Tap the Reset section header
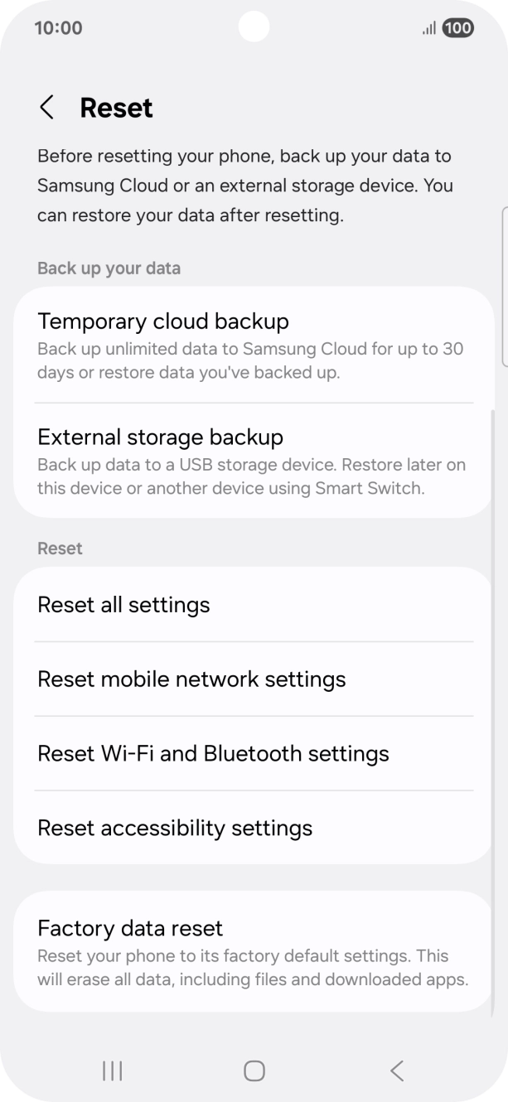 60,548
